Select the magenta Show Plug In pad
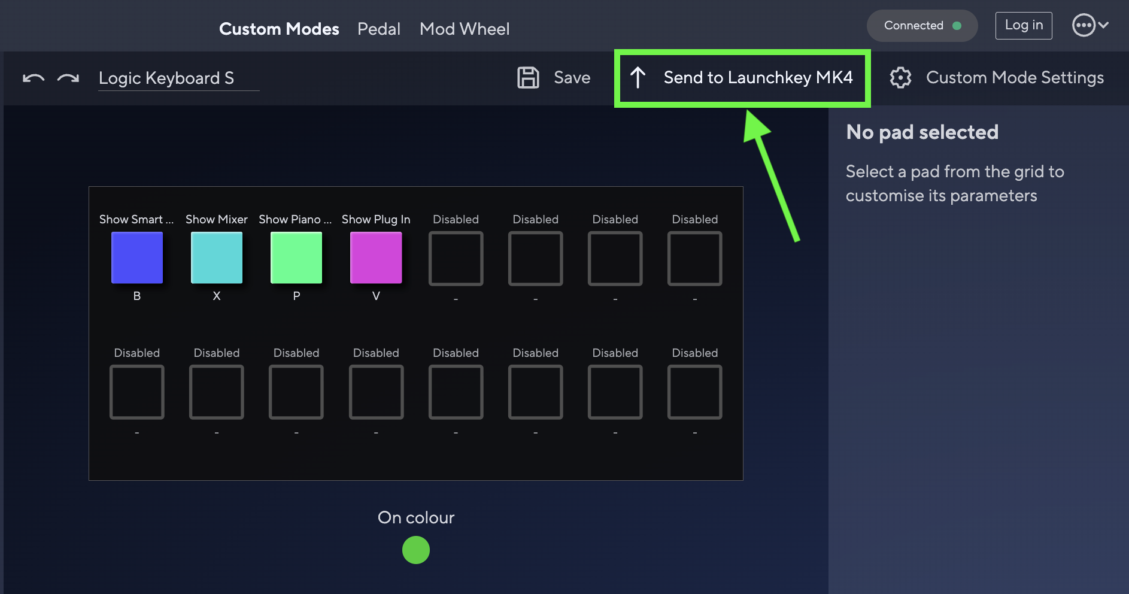 pos(376,257)
